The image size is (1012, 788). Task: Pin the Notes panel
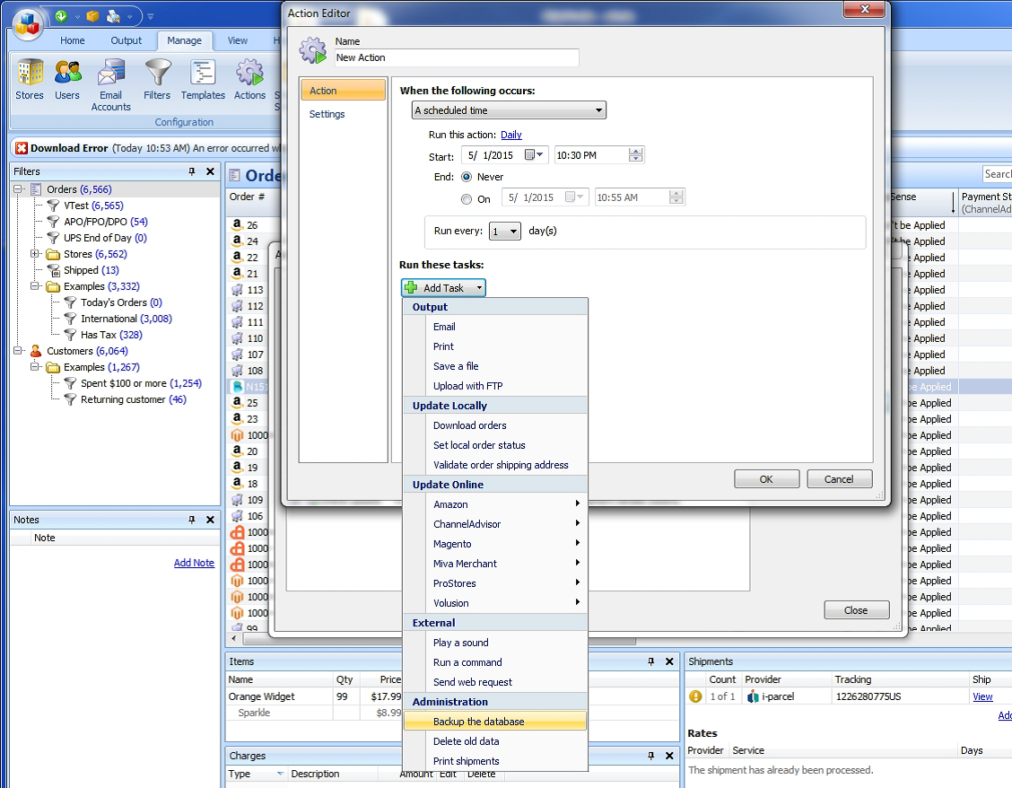192,520
